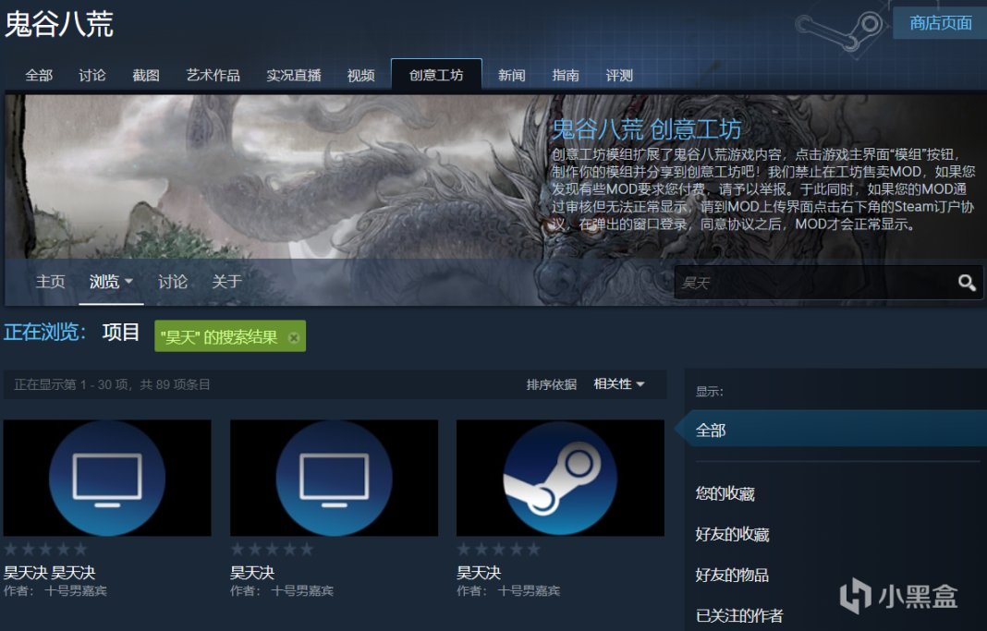Go to the 指南 guides tab
The image size is (987, 631).
click(x=566, y=76)
